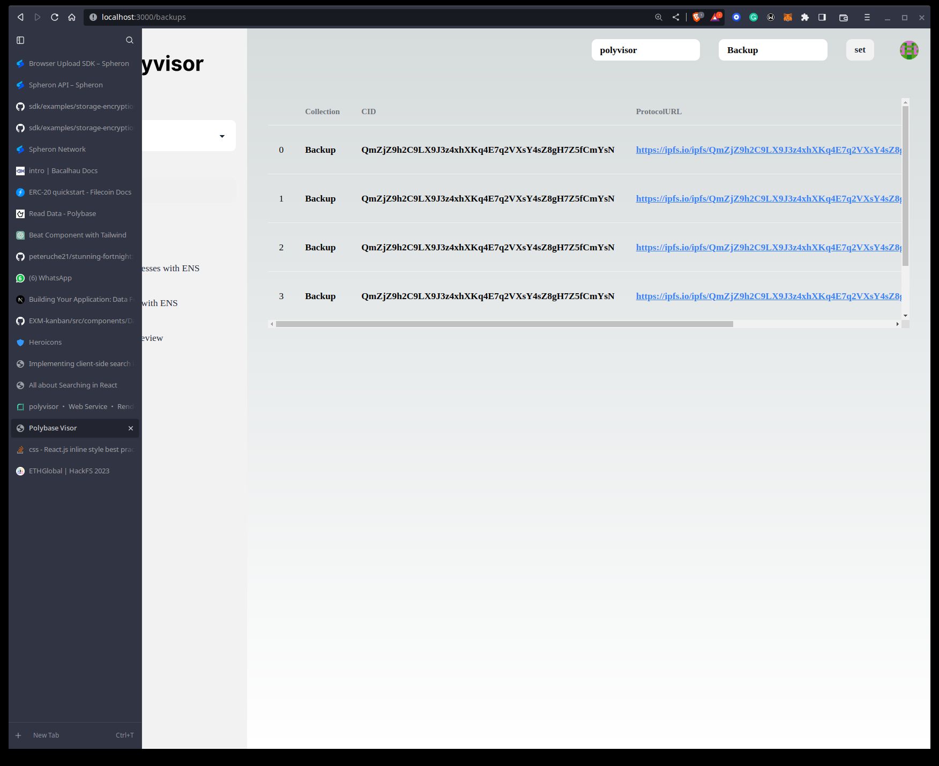Open Brave Rewards triangle icon

[x=716, y=17]
